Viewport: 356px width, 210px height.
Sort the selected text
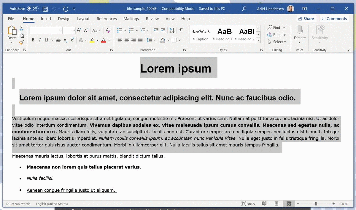[x=172, y=30]
